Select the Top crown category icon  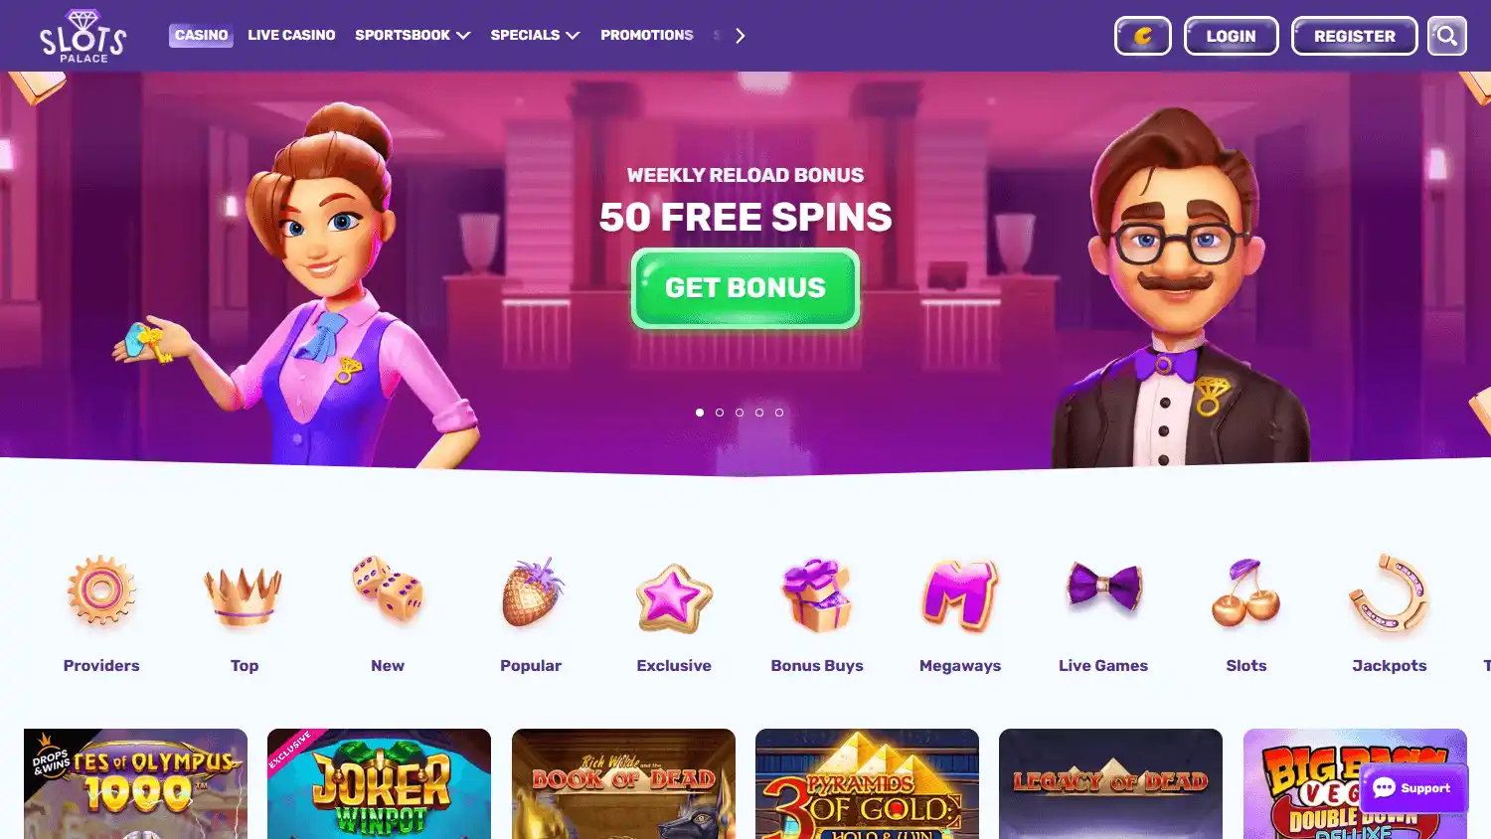[244, 595]
